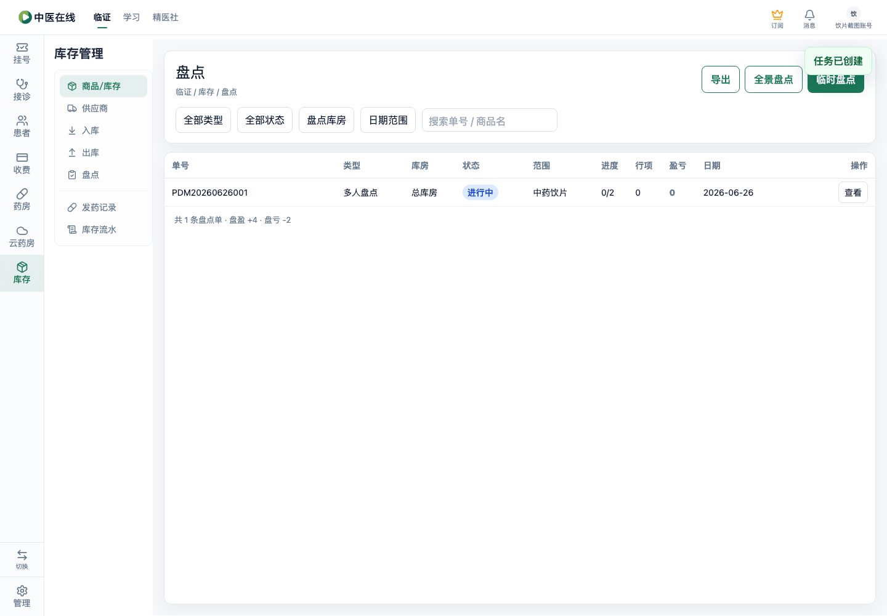Open the 全部类型 filter dropdown

203,120
